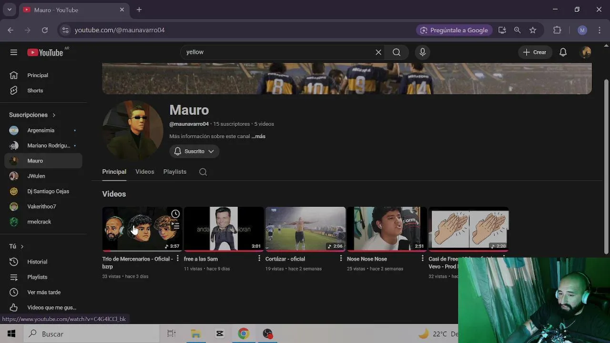Click the Crear button
The height and width of the screenshot is (343, 610).
535,52
